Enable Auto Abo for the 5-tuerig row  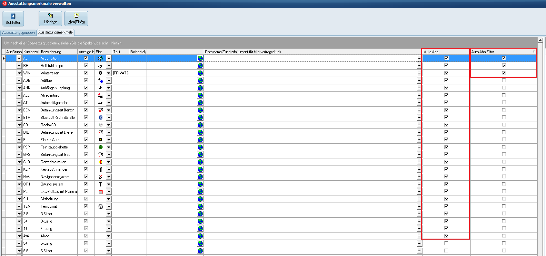[x=446, y=243]
